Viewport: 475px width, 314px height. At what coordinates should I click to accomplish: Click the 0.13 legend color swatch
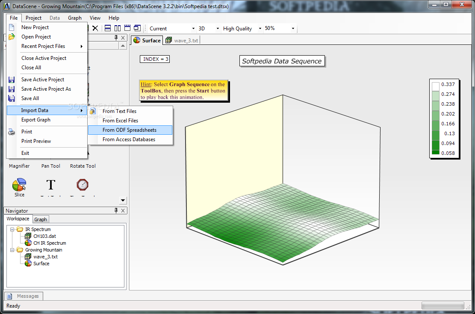[435, 135]
